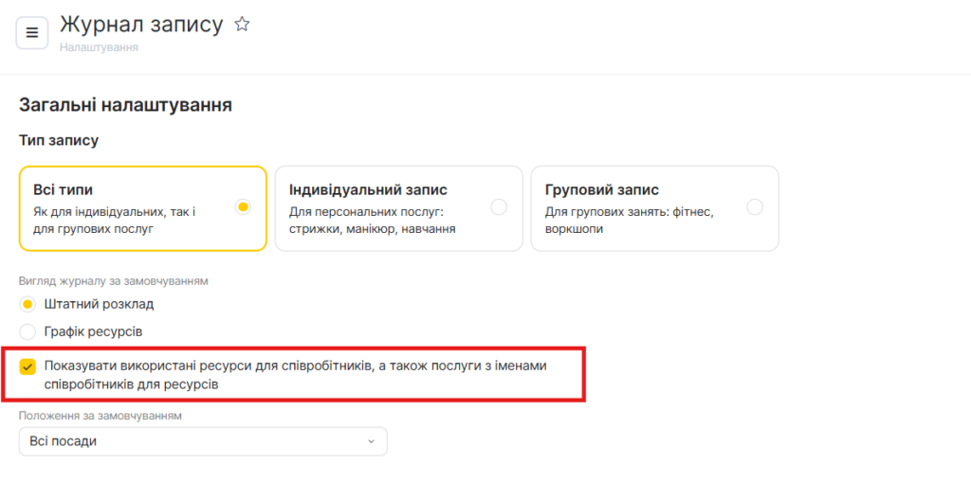Uncheck the Показувати використані ресурси checkbox
Image resolution: width=971 pixels, height=482 pixels.
click(x=27, y=366)
